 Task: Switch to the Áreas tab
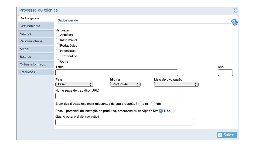click(36, 49)
